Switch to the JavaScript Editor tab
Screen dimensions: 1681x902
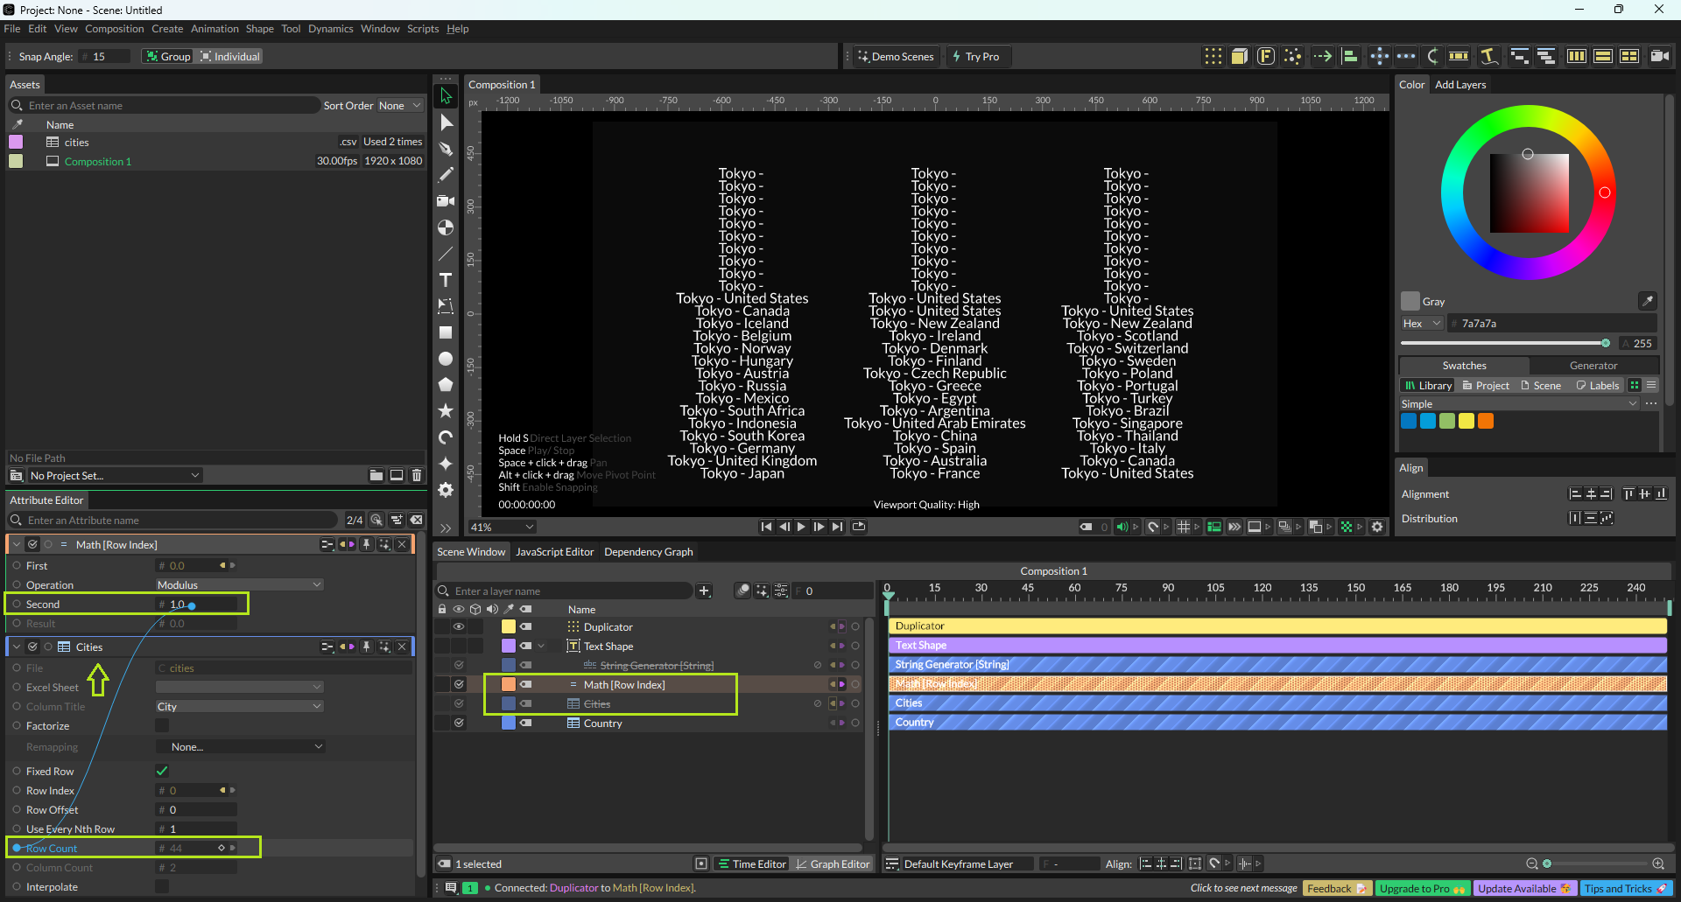coord(554,552)
